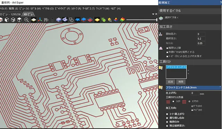Click the 削除 button under tool list
Viewport: 222px width, 129px height.
click(x=181, y=82)
